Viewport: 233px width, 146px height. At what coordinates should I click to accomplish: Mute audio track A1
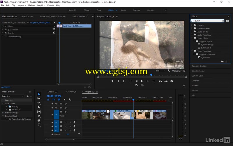click(66, 122)
